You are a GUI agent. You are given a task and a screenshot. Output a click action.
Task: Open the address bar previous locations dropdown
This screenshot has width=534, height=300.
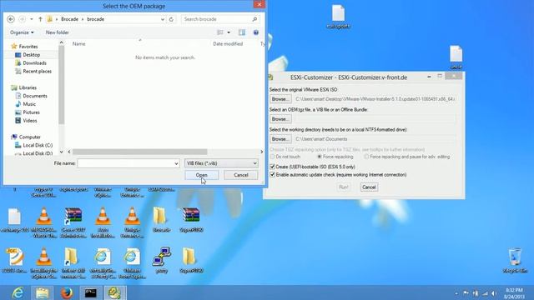pos(163,19)
